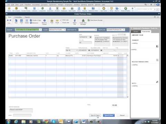Viewport: 166px width, 124px height.
Task: Click the item table vertical scrollbar down arrow
Action: (x=128, y=97)
